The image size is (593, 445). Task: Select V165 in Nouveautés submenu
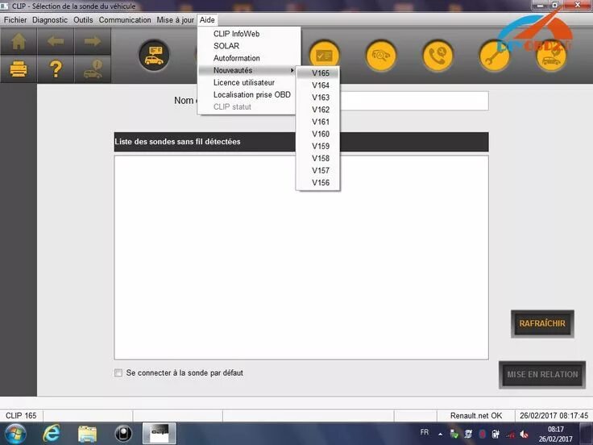(x=318, y=73)
